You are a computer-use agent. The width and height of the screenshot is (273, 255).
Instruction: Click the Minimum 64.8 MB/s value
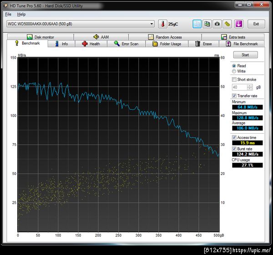(x=247, y=107)
